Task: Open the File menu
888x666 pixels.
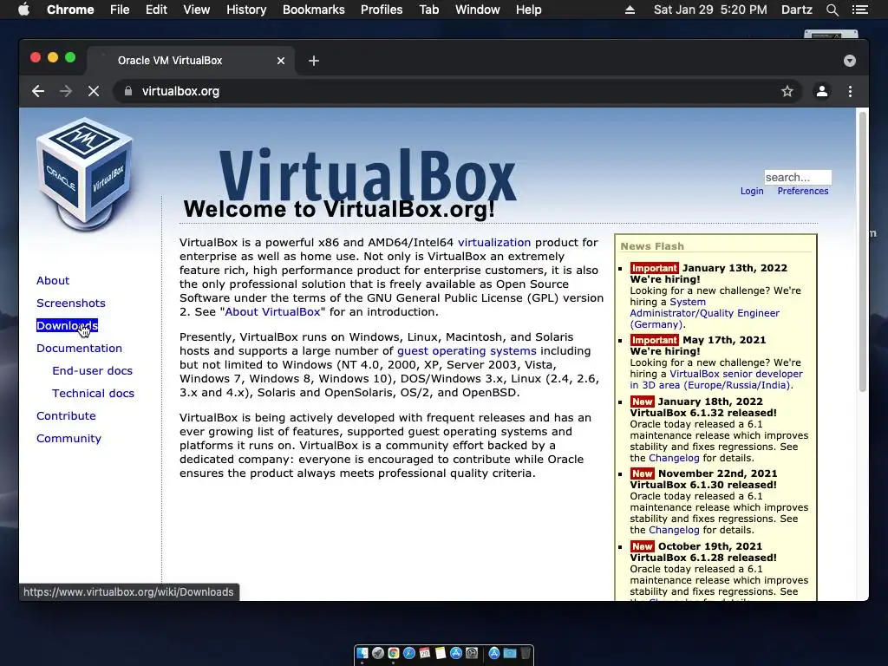Action: click(x=120, y=10)
